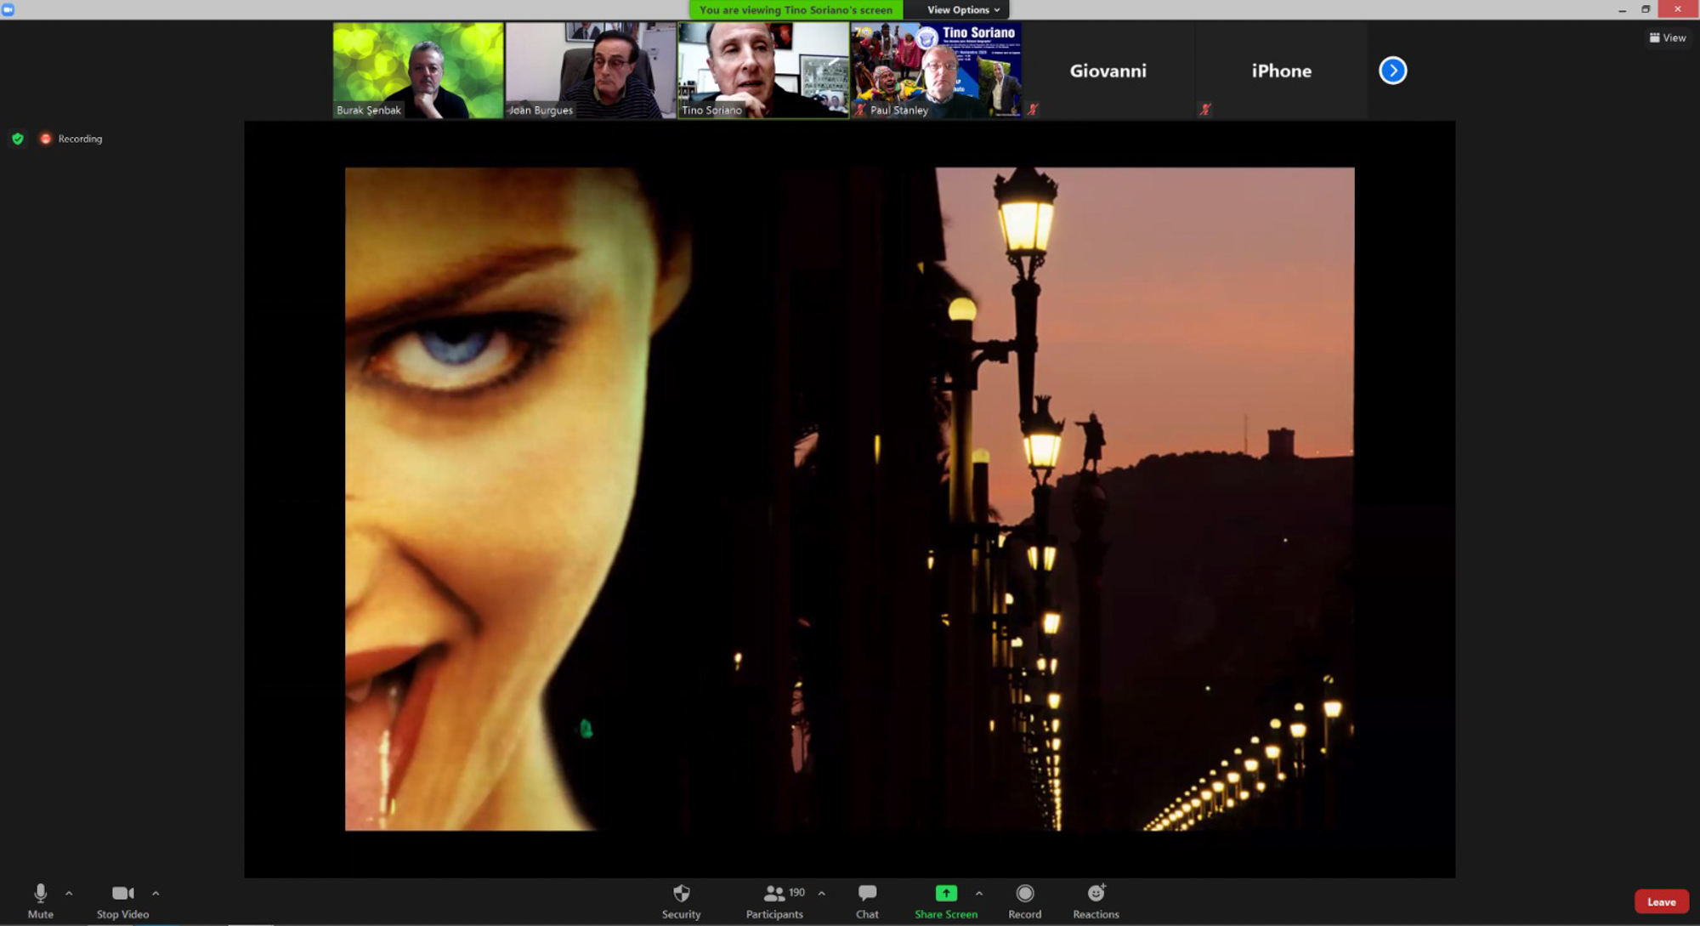Screen dimensions: 1700x926
Task: Expand share options arrow beside Share Screen
Action: click(979, 894)
